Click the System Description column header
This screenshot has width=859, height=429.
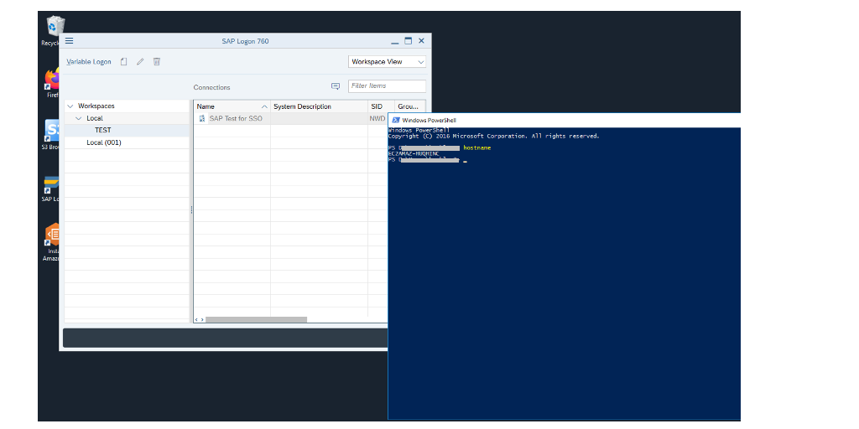point(319,106)
